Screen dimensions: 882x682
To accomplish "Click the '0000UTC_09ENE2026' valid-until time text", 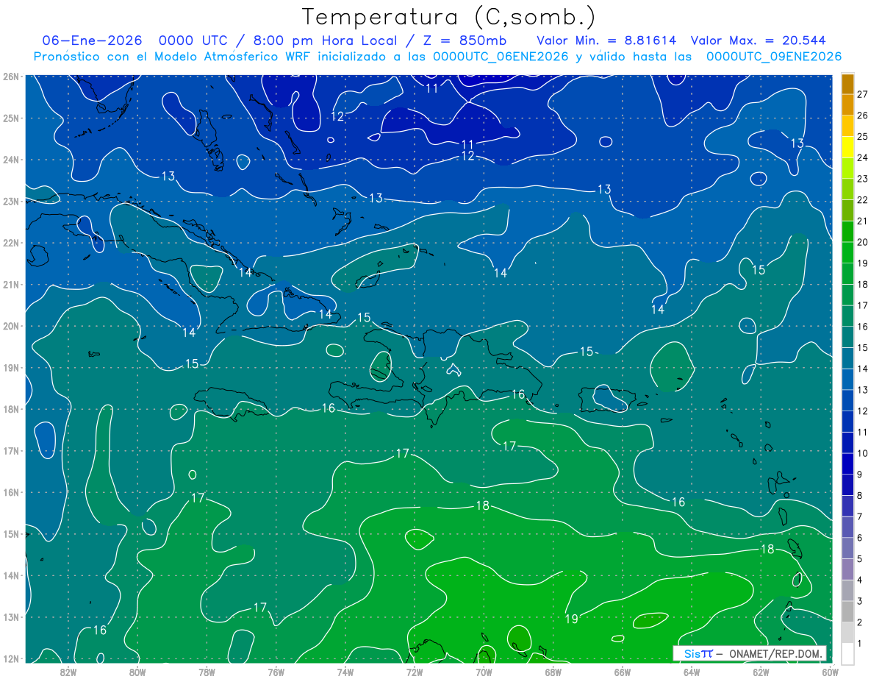I will (774, 57).
